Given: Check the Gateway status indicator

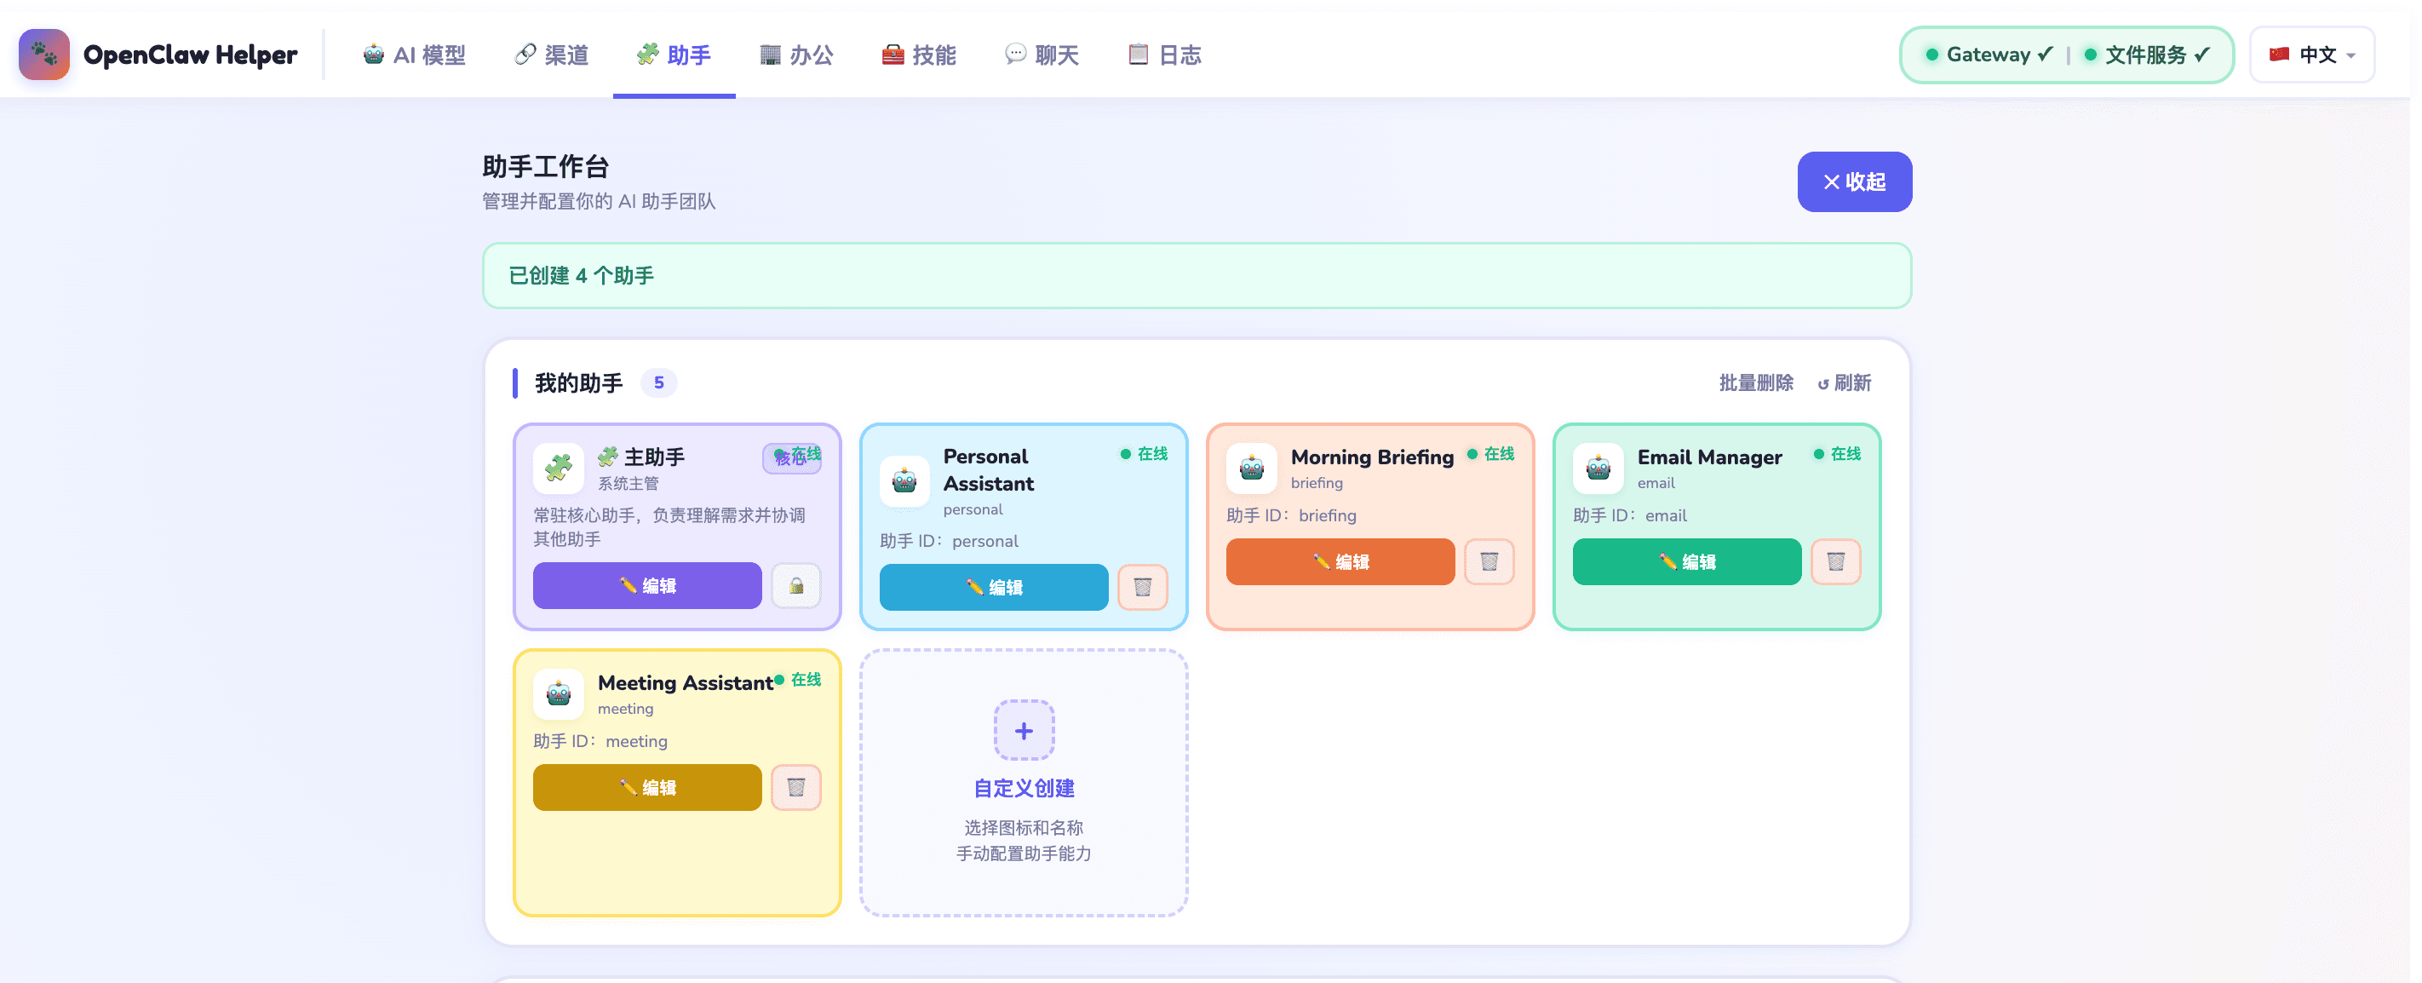Looking at the screenshot, I should [1985, 55].
